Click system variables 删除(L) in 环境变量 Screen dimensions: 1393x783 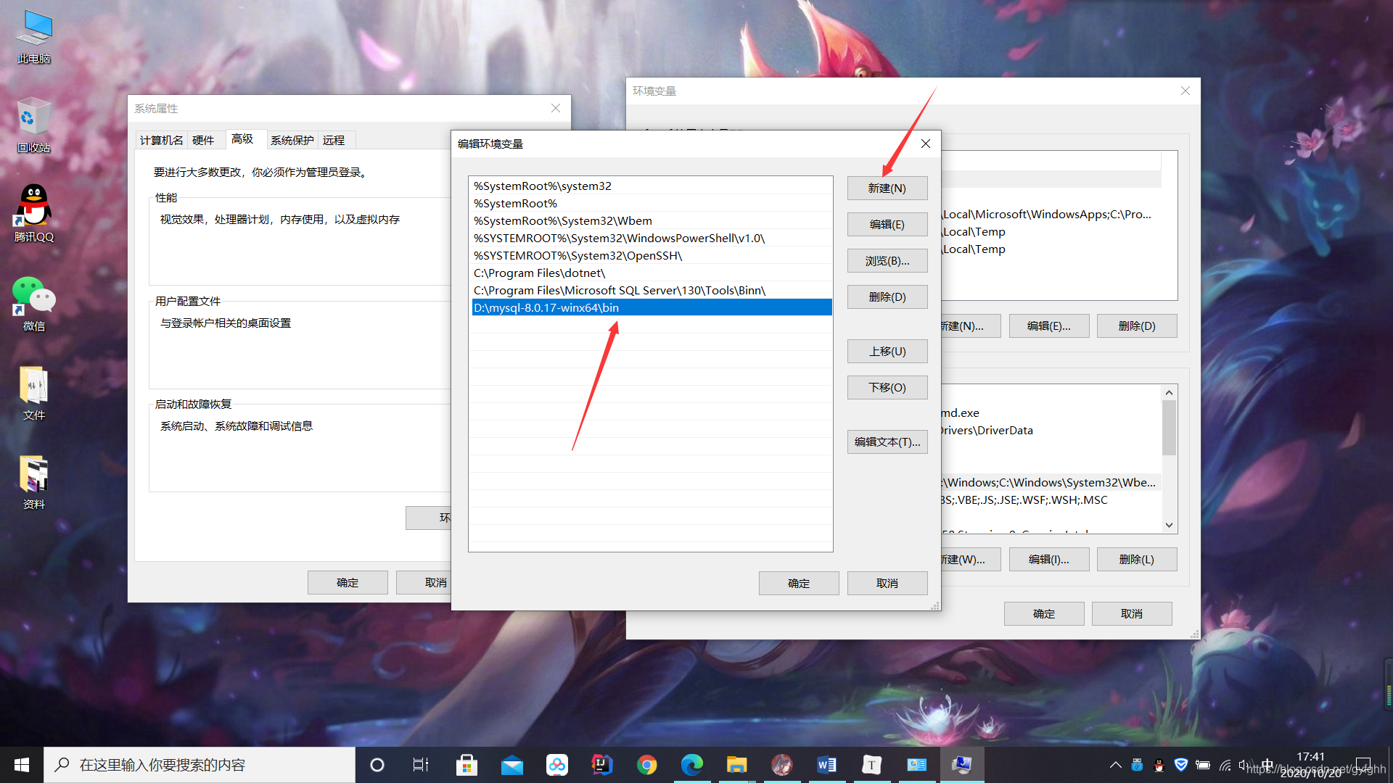1137,560
